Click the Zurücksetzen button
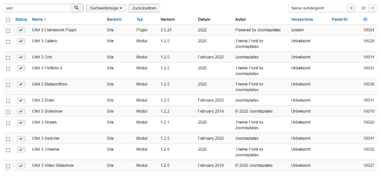381x183 pixels. tap(144, 8)
